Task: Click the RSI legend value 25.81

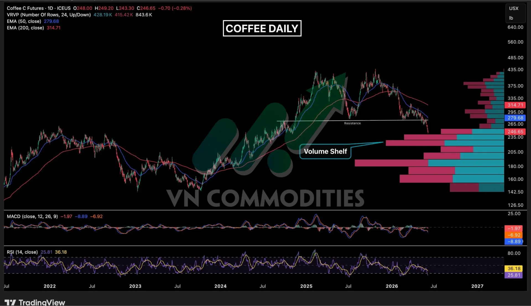Action: coord(46,252)
